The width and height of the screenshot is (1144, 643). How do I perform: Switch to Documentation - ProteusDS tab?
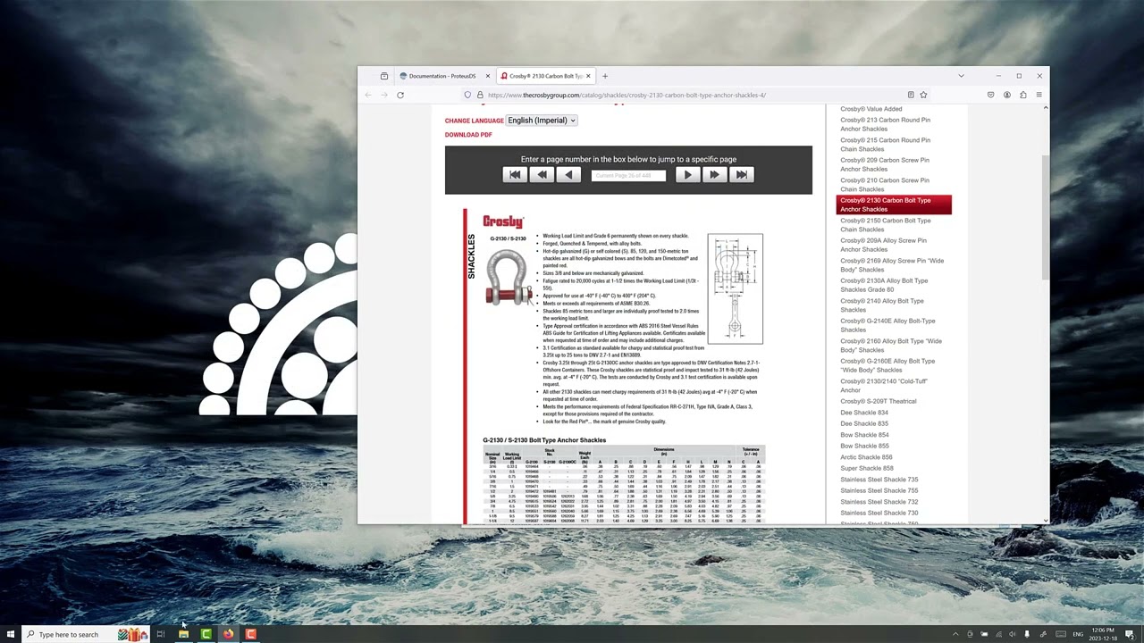pos(442,76)
